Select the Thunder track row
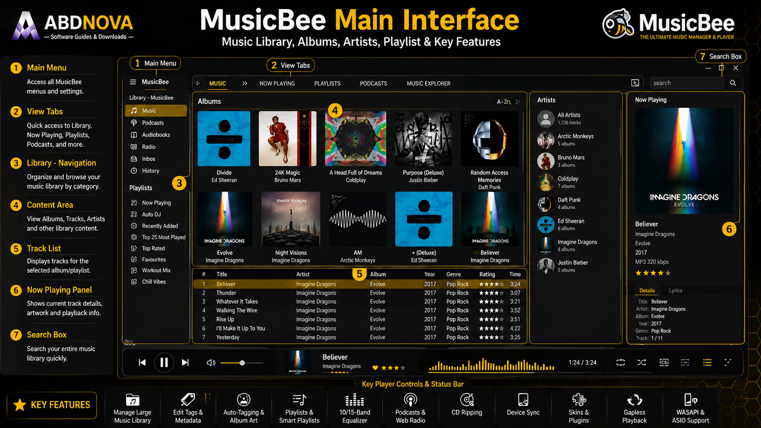Screen dimensions: 761x428 pos(359,293)
